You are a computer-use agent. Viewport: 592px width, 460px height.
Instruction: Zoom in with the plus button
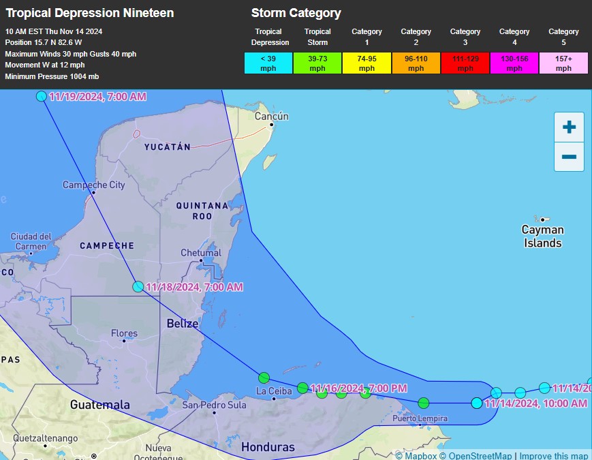click(x=568, y=127)
